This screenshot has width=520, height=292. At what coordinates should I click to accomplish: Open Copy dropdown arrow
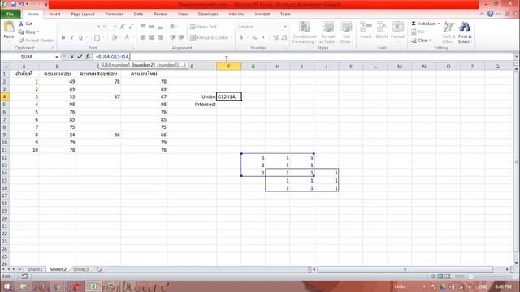38,32
